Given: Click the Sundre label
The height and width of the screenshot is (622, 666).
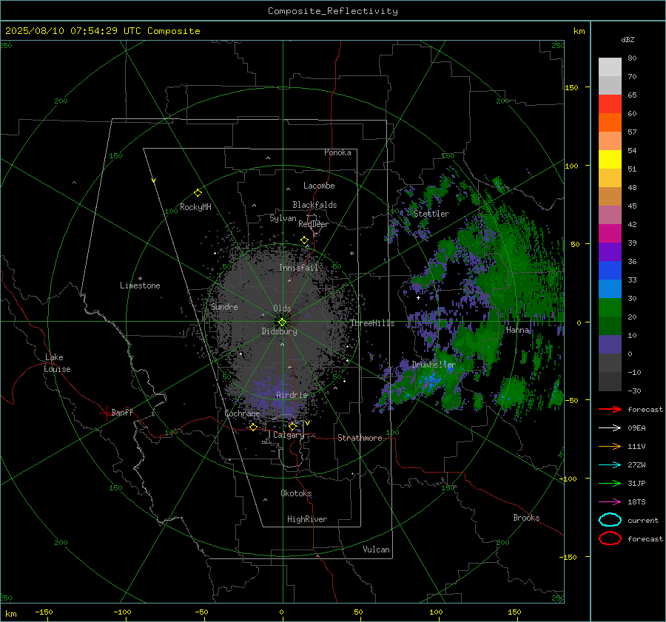Looking at the screenshot, I should 224,307.
